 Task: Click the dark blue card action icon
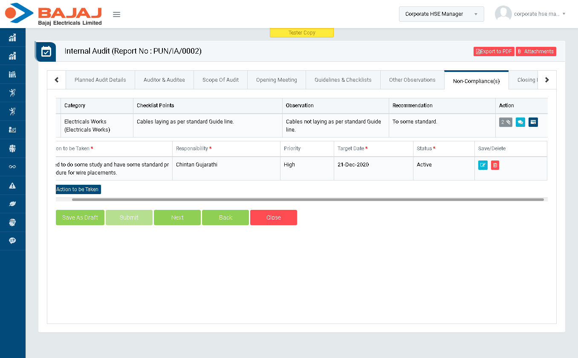click(533, 122)
